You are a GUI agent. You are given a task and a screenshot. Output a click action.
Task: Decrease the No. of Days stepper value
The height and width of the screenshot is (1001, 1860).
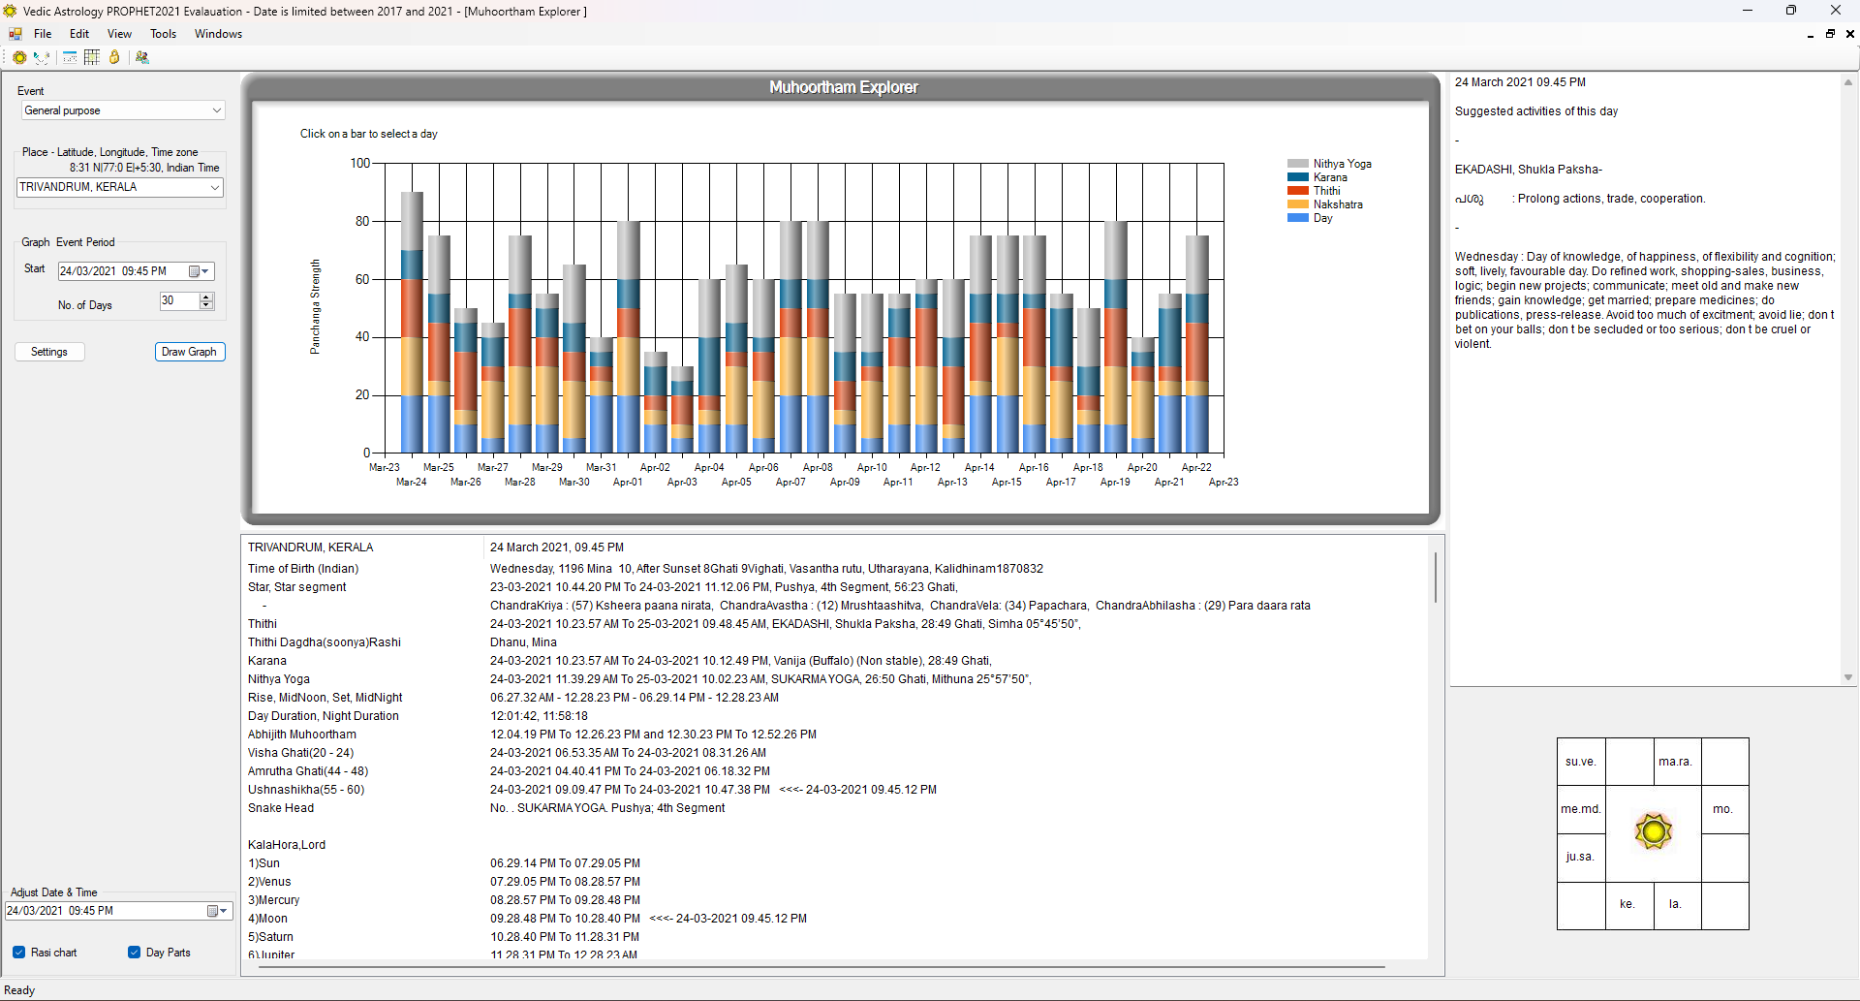pyautogui.click(x=206, y=305)
